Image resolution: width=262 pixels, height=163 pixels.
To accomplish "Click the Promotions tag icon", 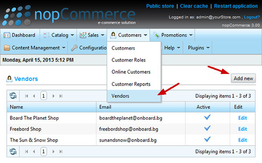I will pos(156,35).
